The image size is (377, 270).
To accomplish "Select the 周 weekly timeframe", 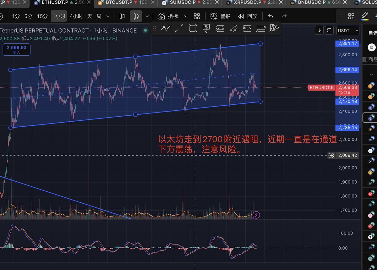I will pyautogui.click(x=99, y=16).
